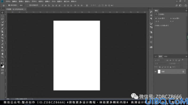Toggle lock transparent pixels icon
The width and height of the screenshot is (188, 105).
coord(160,67)
